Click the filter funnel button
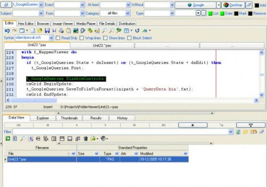 click(x=251, y=125)
